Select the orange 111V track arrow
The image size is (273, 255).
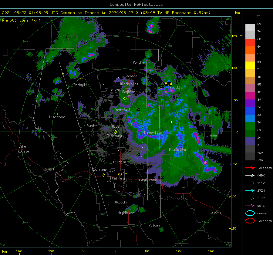click(x=250, y=183)
